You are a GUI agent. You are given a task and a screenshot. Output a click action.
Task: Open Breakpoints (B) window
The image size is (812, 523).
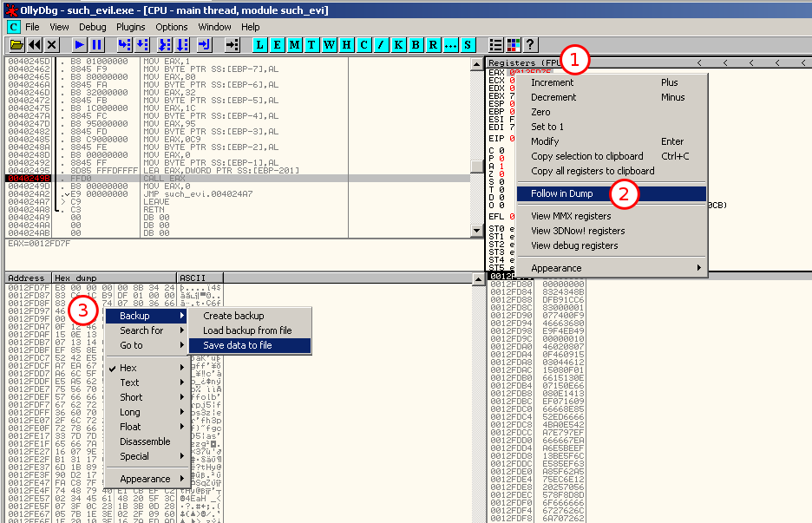(416, 44)
